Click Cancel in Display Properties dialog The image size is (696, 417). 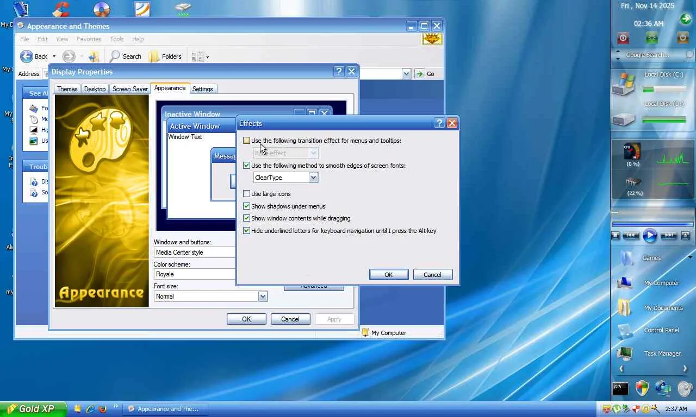(290, 319)
